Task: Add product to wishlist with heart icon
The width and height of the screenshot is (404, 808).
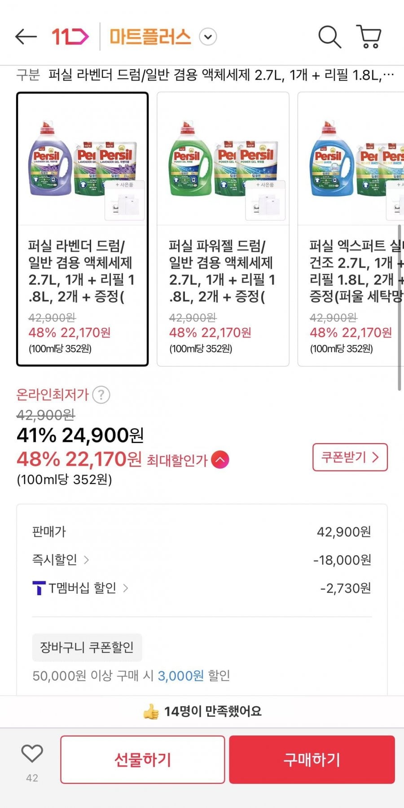Action: (32, 754)
